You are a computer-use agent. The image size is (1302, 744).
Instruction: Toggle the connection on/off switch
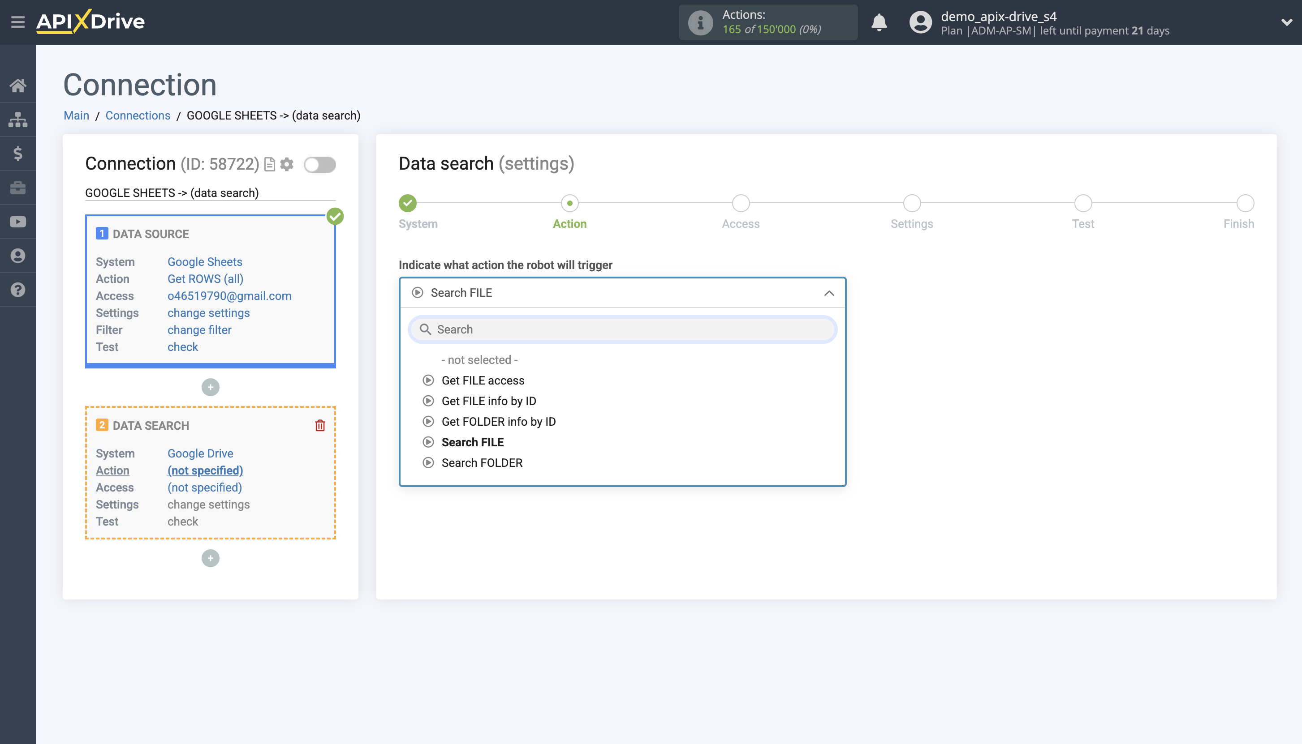coord(319,165)
